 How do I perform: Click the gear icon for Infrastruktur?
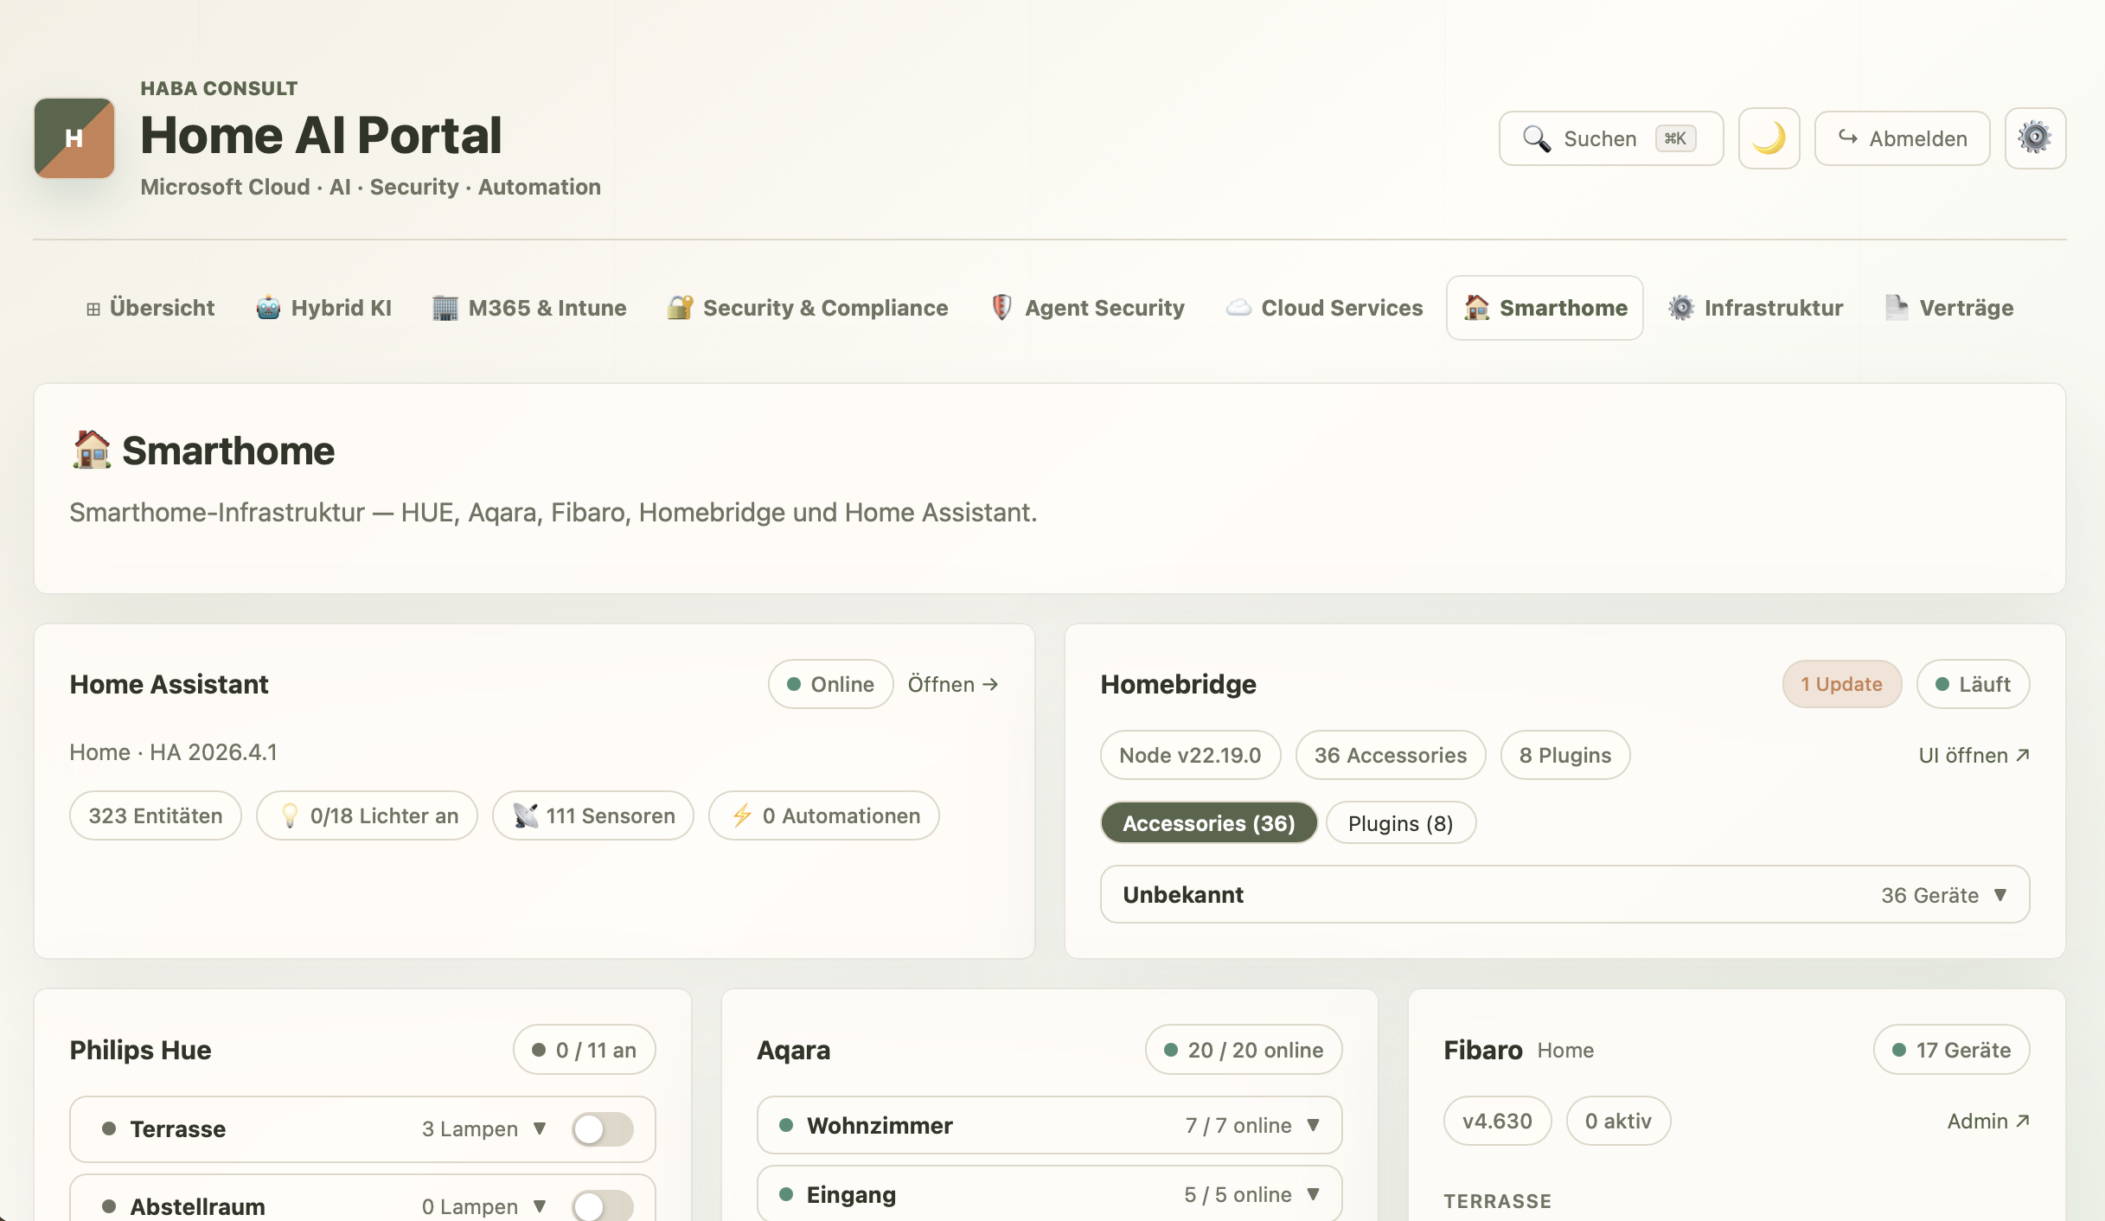[x=1681, y=308]
